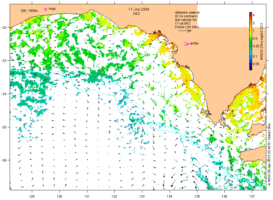Click the '(0.1m contours)' caption line
Image resolution: width=273 pixels, height=200 pixels.
pos(187,16)
